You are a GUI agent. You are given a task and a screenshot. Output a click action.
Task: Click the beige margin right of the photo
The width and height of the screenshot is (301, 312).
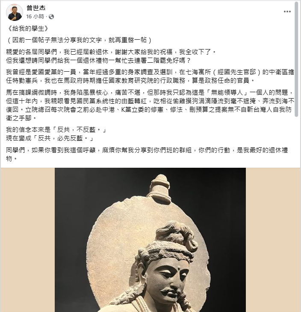click(273, 240)
